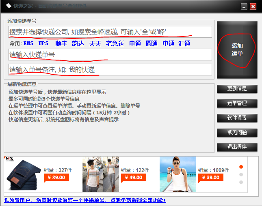Open the white tank top product image
The image size is (262, 206).
click(178, 174)
